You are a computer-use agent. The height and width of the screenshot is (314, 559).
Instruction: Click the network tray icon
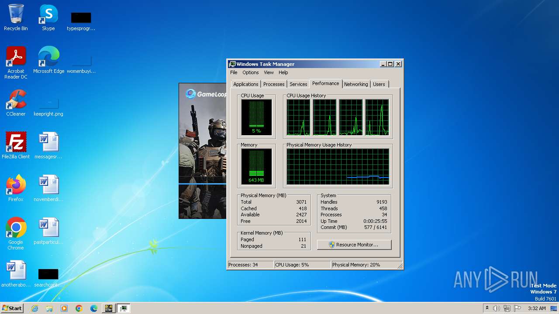pyautogui.click(x=507, y=308)
